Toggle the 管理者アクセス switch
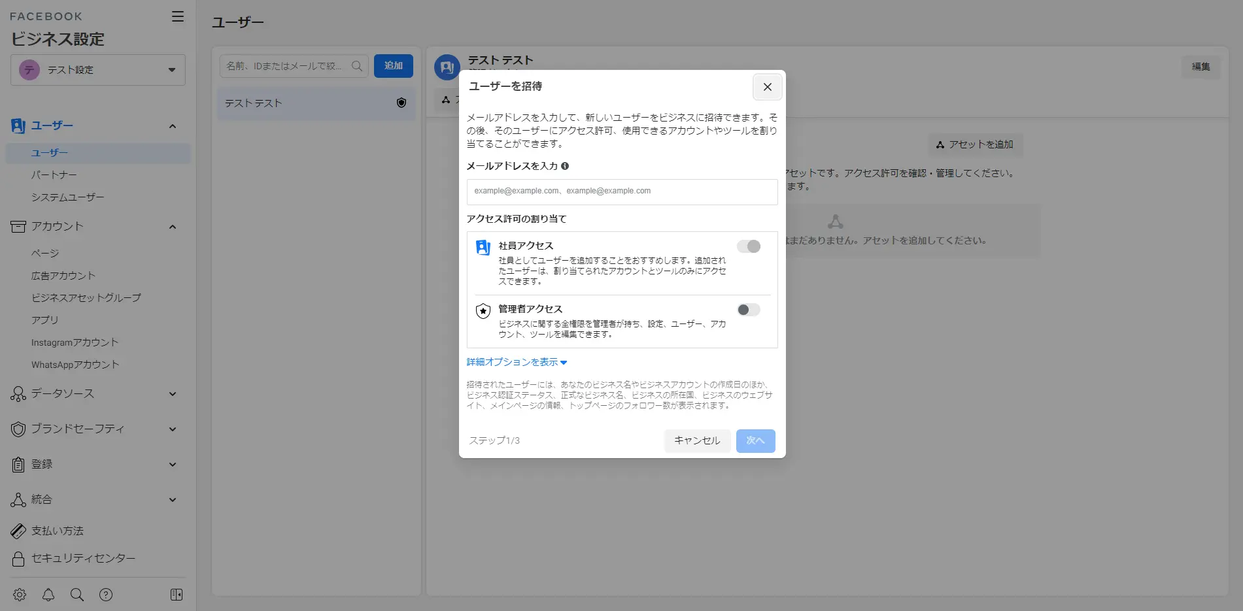This screenshot has height=611, width=1243. pyautogui.click(x=749, y=310)
